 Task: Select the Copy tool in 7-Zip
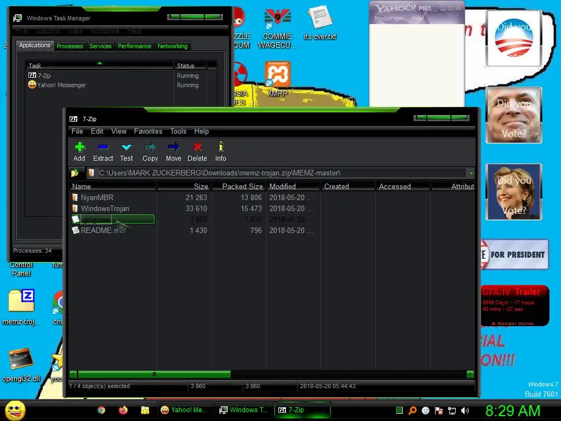[x=150, y=151]
